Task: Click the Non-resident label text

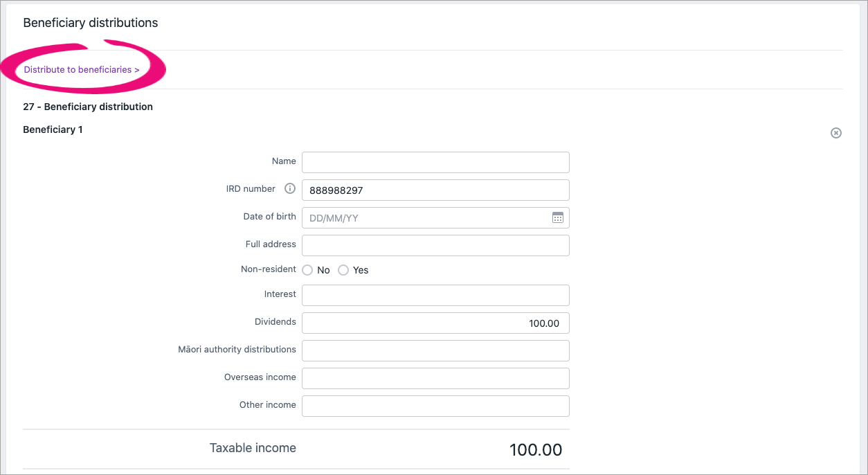Action: click(269, 269)
